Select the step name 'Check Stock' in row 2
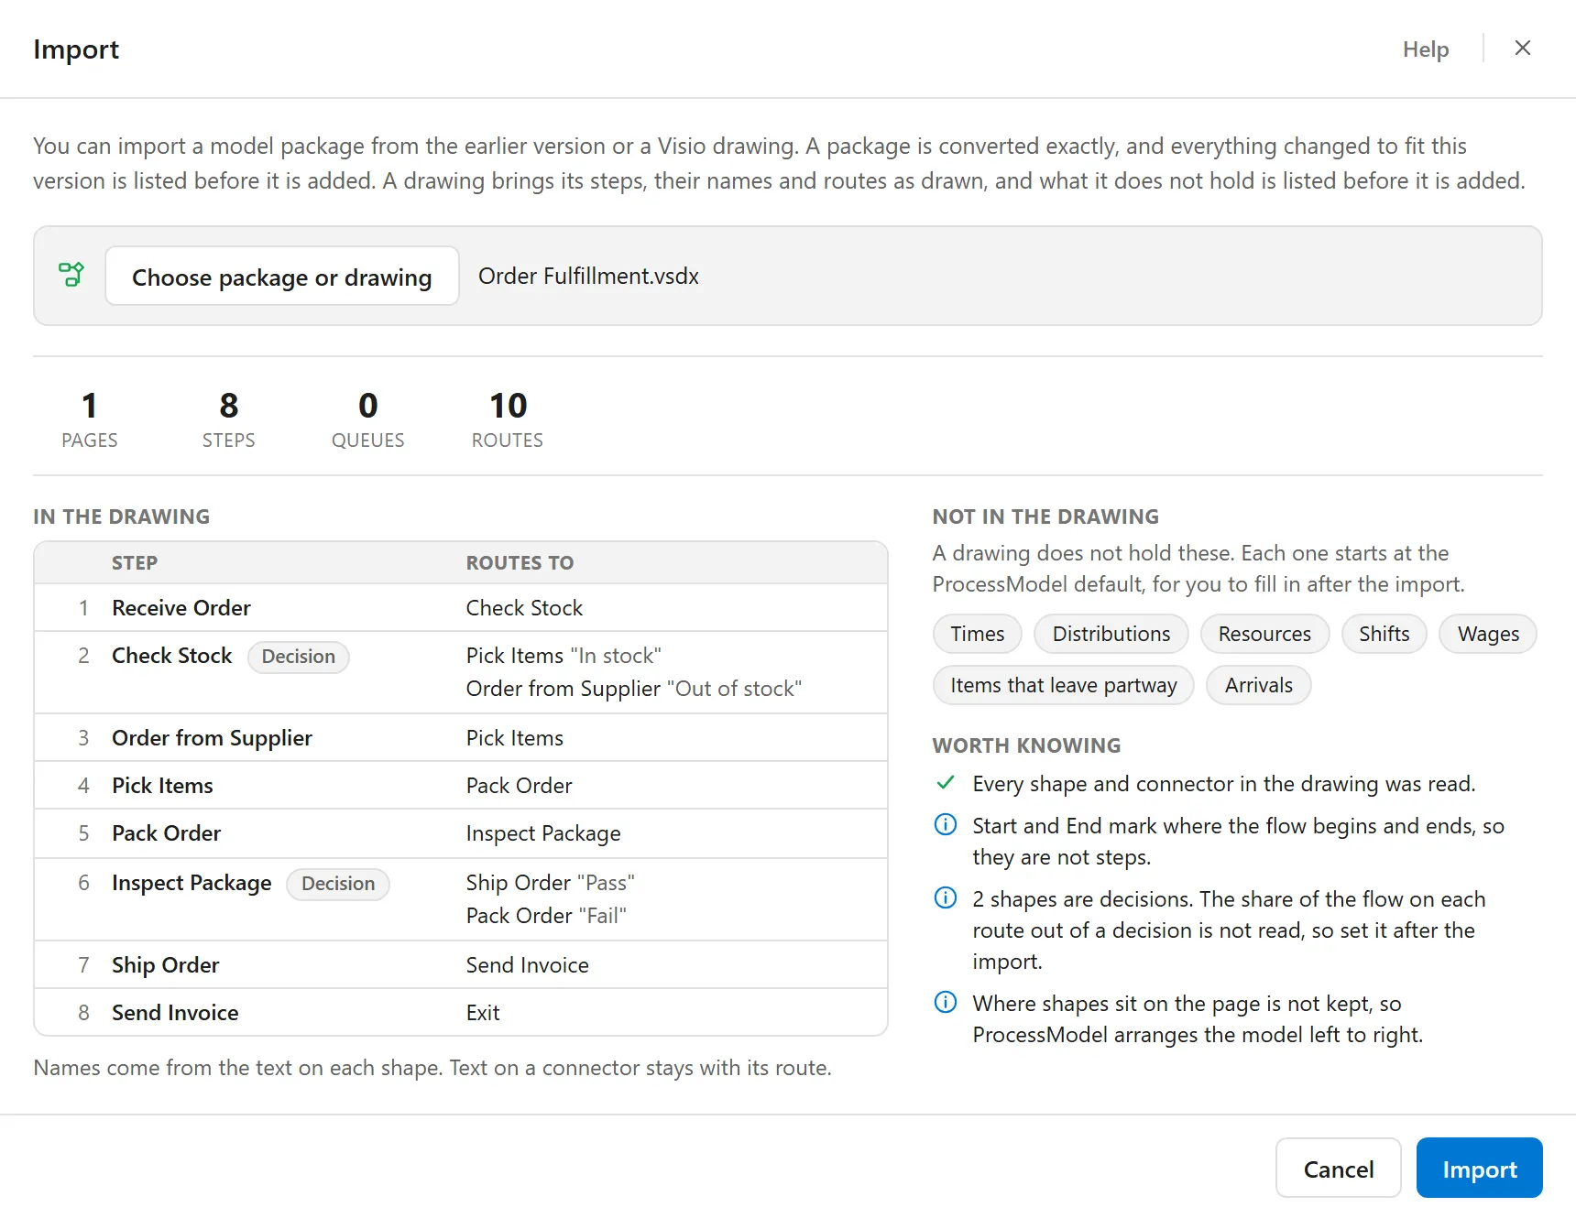 (172, 656)
